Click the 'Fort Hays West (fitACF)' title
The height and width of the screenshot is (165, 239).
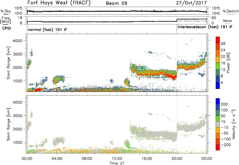click(x=59, y=3)
